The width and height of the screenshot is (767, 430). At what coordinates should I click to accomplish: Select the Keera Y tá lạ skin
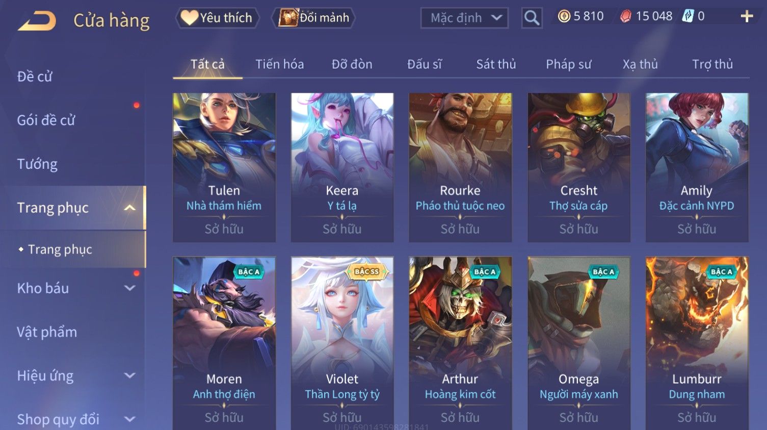[x=342, y=167]
